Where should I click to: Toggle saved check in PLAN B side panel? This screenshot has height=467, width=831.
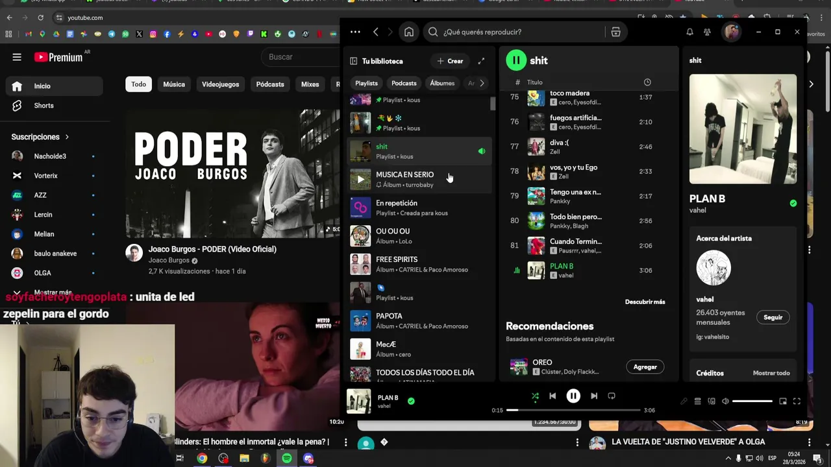tap(793, 203)
